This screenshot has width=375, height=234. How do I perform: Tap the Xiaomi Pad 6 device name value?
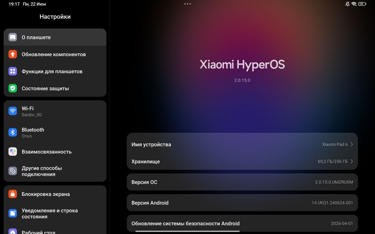pos(335,144)
